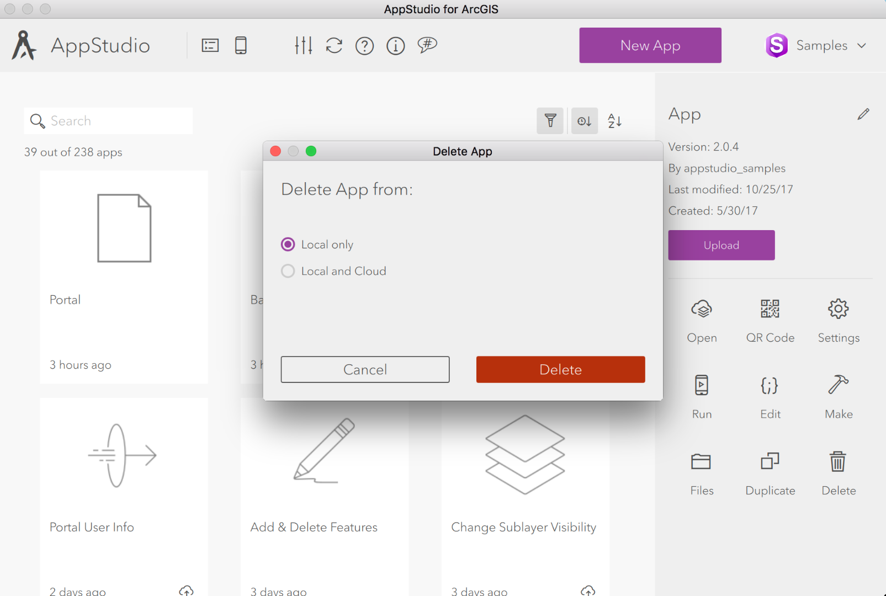This screenshot has width=886, height=596.
Task: Click the Samples account avatar icon
Action: (x=777, y=45)
